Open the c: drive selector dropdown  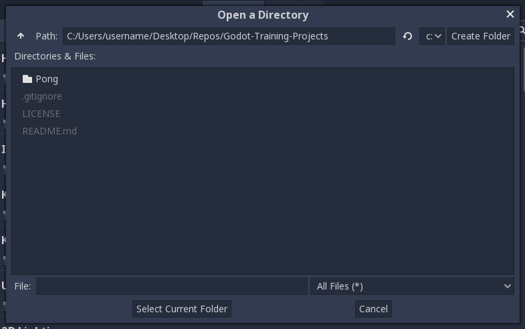pyautogui.click(x=432, y=36)
